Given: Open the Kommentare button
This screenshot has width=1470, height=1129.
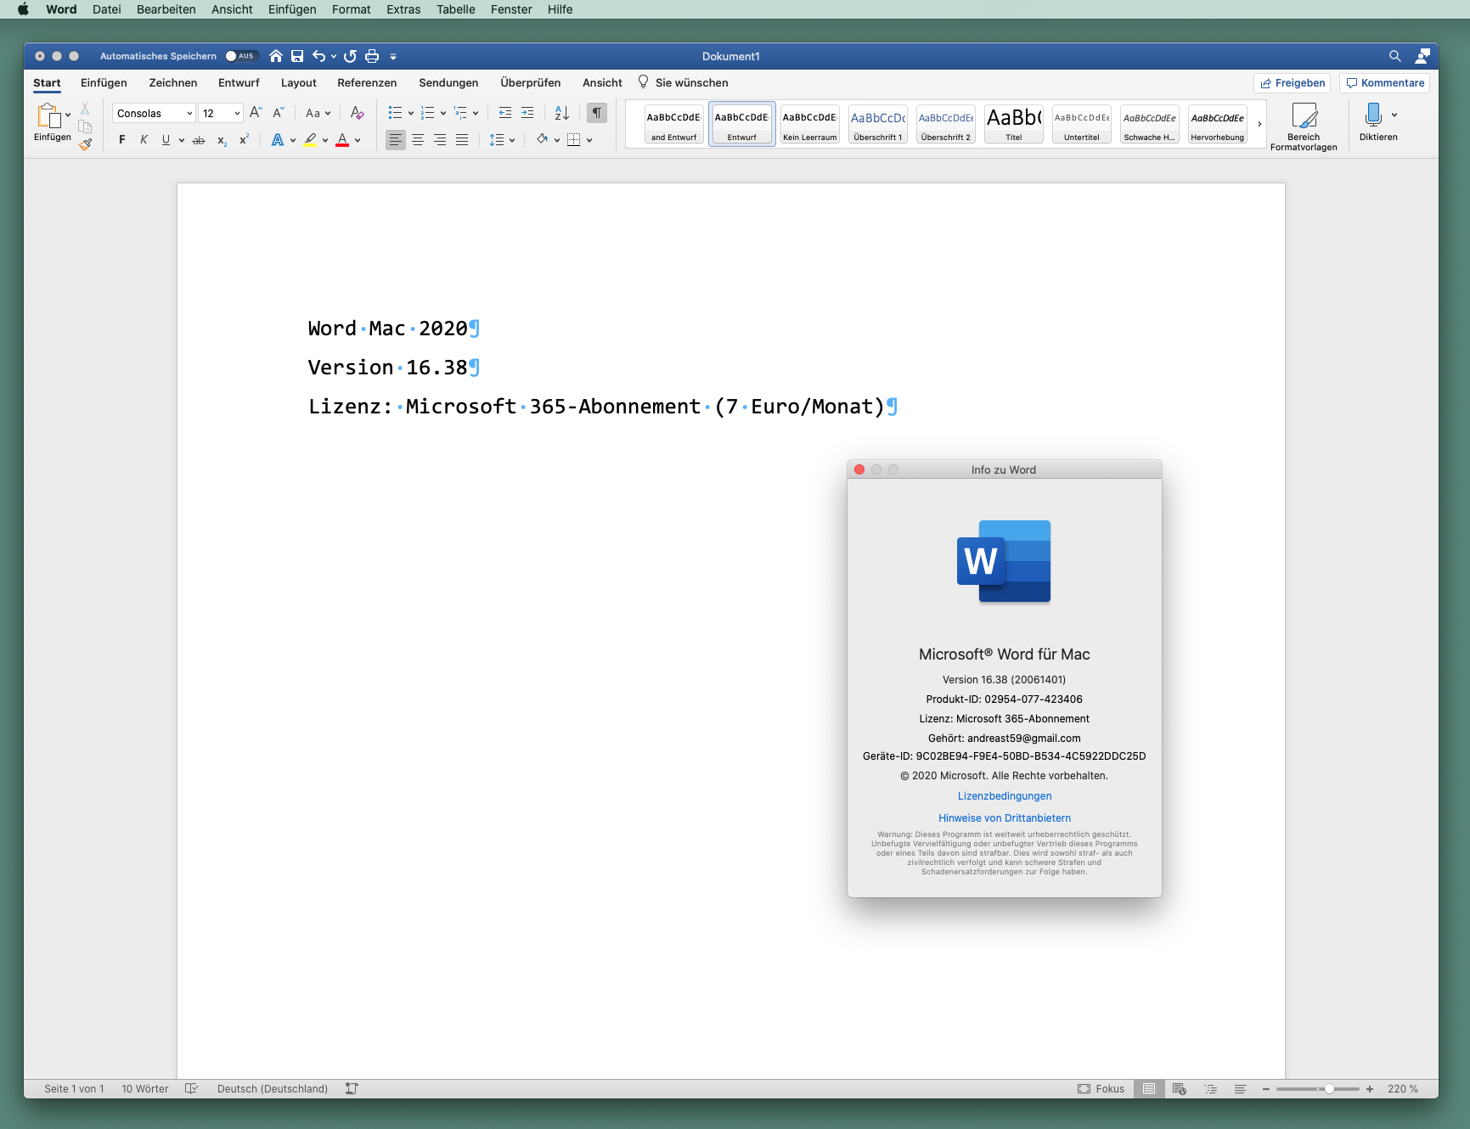Looking at the screenshot, I should point(1385,82).
